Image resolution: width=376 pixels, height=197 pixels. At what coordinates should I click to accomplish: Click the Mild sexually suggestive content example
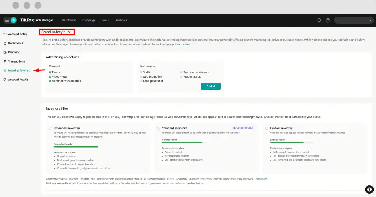291,152
